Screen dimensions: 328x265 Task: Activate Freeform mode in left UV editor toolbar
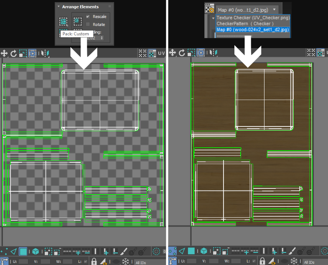(x=32, y=53)
